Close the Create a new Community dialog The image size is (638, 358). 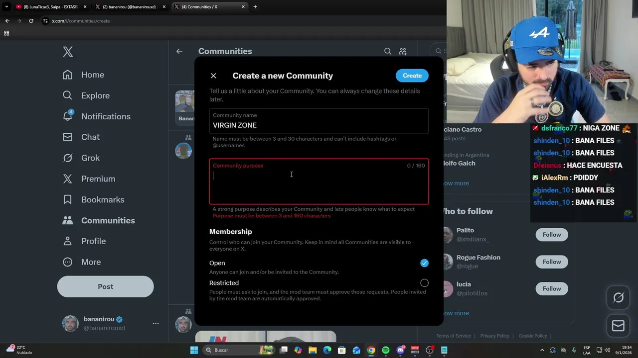point(213,76)
